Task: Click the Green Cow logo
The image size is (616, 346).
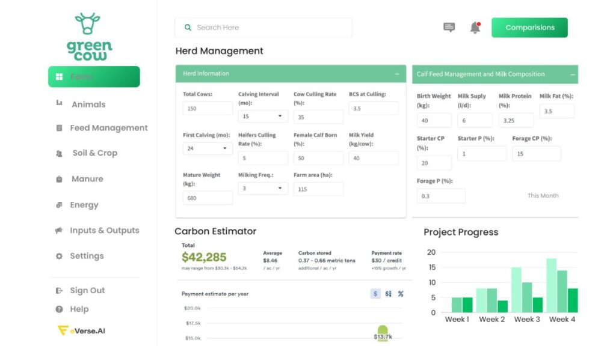Action: (89, 36)
